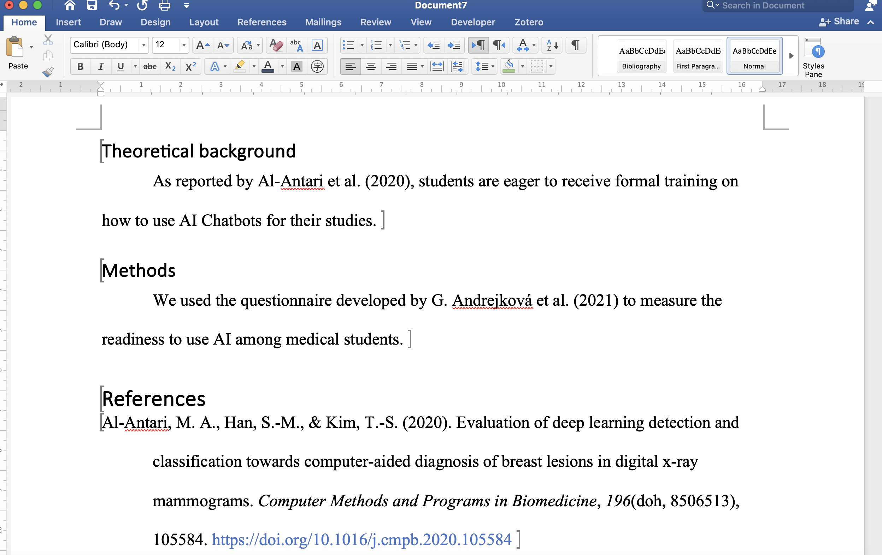Select the yellow highlight color swatch
The image size is (882, 555).
pyautogui.click(x=240, y=66)
